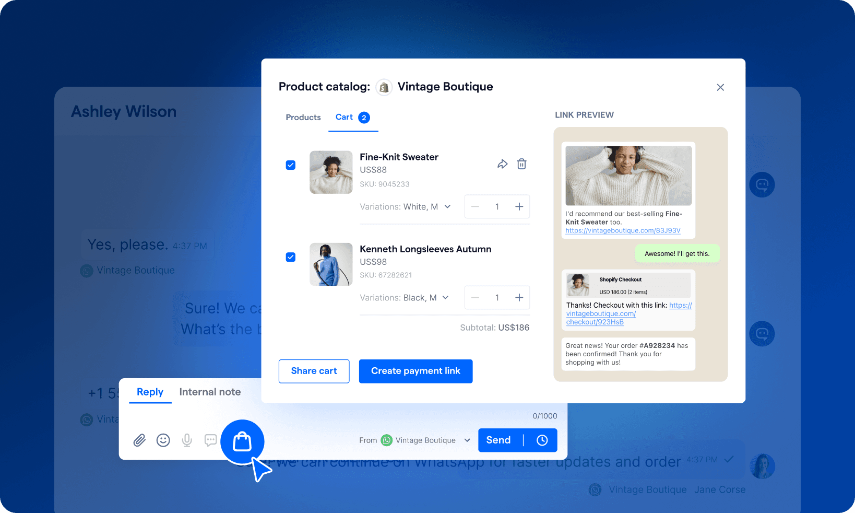Switch to the Products tab
The image size is (855, 513).
point(303,118)
